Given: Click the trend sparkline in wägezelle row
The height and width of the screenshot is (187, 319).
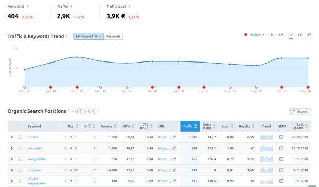Looking at the screenshot, I should pos(267,148).
